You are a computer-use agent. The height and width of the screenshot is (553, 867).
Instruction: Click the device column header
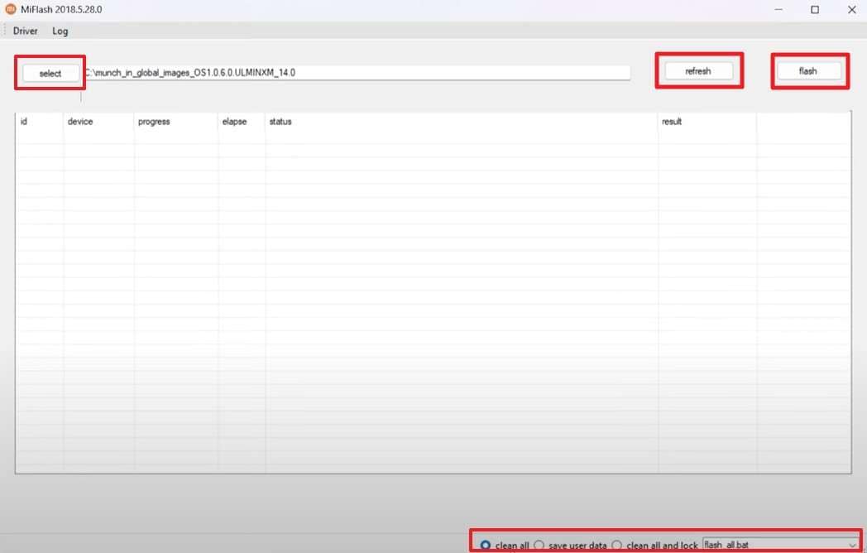pyautogui.click(x=98, y=121)
